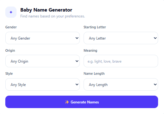This screenshot has width=164, height=114.
Task: Click the Baby Name Generator heading
Action: [46, 10]
